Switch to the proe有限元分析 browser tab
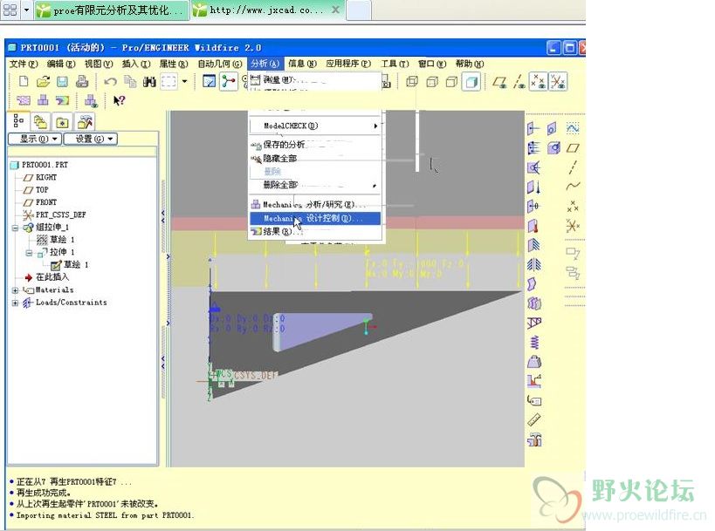Image resolution: width=715 pixels, height=531 pixels. click(112, 10)
